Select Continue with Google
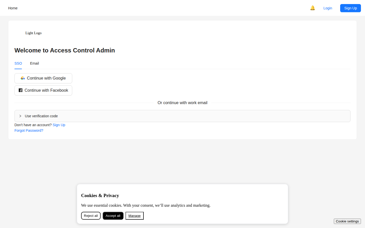 tap(43, 78)
